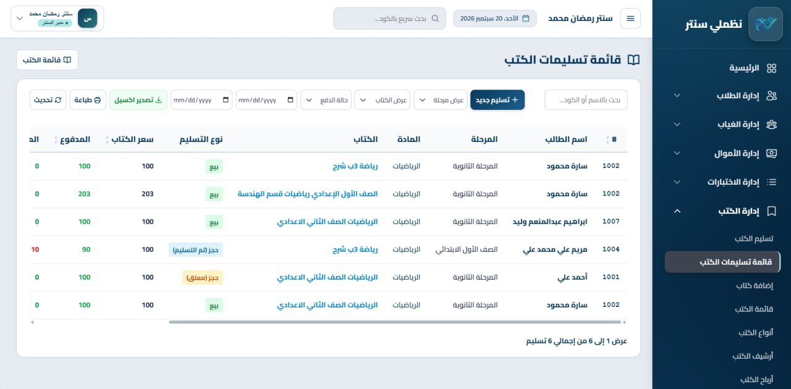The height and width of the screenshot is (389, 791).
Task: Expand إدارة الأموال sidebar section
Action: 677,153
